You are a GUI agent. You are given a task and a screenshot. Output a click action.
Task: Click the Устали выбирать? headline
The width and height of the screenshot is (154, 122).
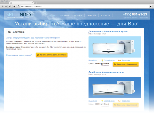tap(37, 24)
